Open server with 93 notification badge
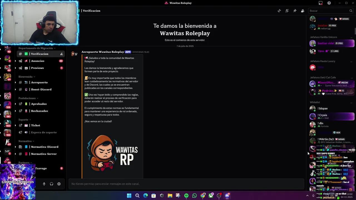Viewport: 356px width, 200px height. [x=8, y=49]
